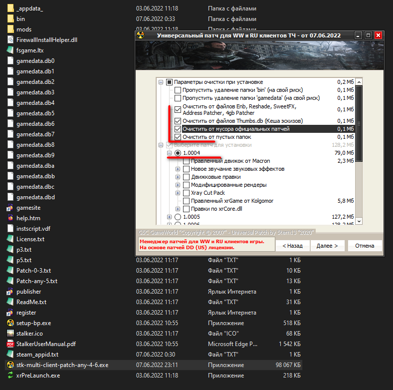Image resolution: width=393 pixels, height=390 pixels.
Task: Check 'Модифицированные рендеры' checkbox
Action: [186, 185]
